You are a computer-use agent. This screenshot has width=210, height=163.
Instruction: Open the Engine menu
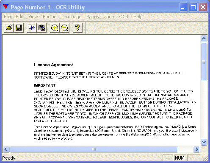pyautogui.click(x=50, y=17)
